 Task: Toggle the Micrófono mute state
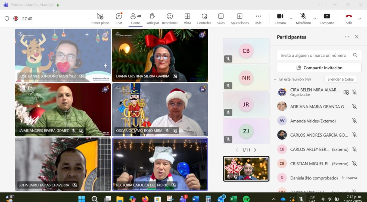point(303,19)
